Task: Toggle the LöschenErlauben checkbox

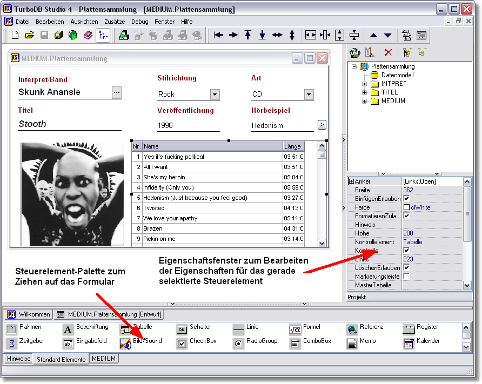Action: tap(406, 268)
